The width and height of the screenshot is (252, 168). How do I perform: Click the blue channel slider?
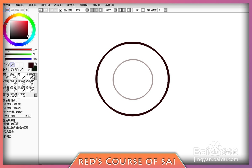pos(18,59)
